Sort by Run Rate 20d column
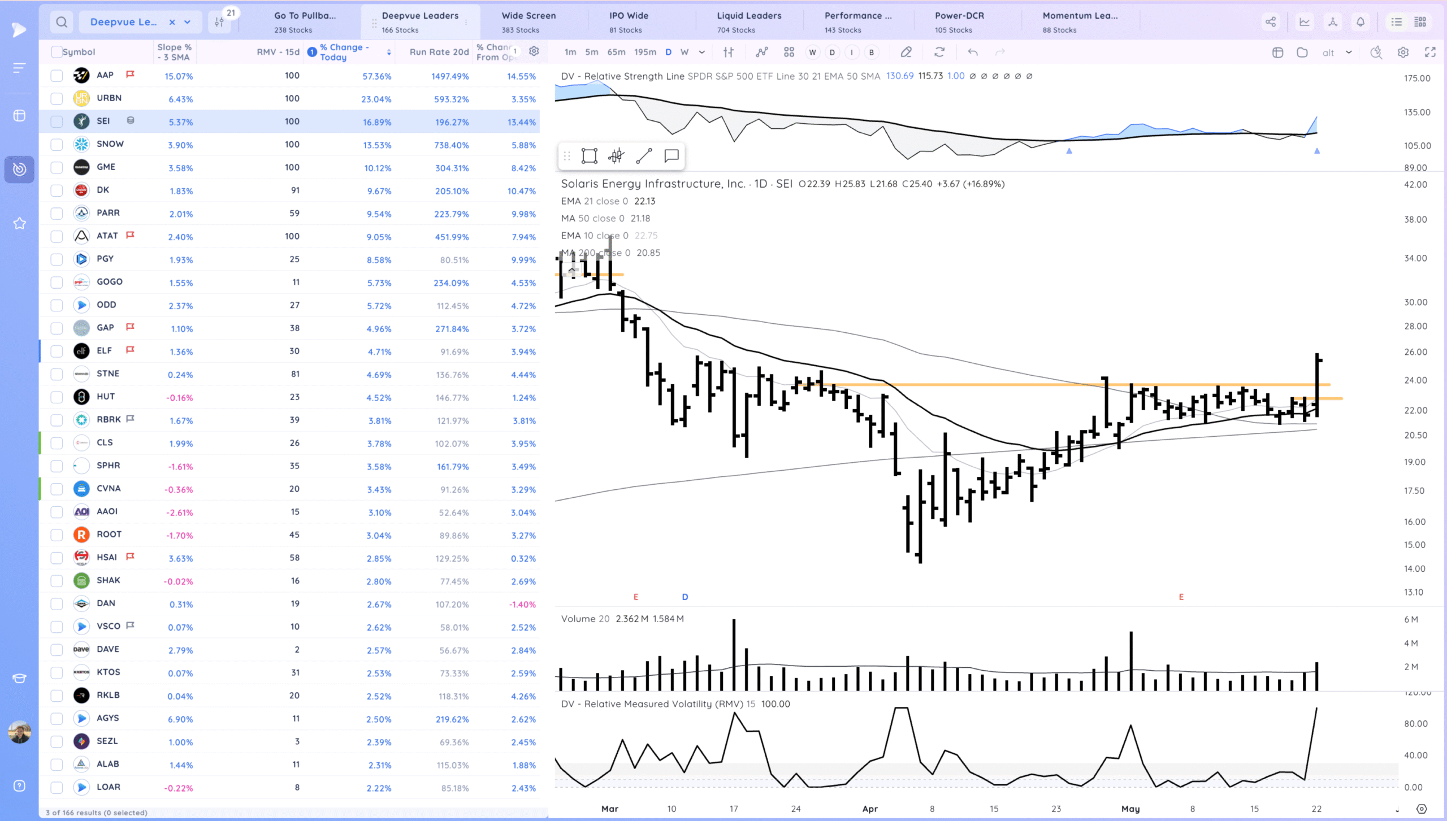The image size is (1447, 821). 439,52
